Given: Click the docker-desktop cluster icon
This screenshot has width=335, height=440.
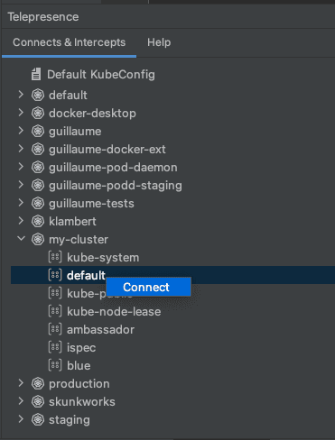Looking at the screenshot, I should 38,113.
